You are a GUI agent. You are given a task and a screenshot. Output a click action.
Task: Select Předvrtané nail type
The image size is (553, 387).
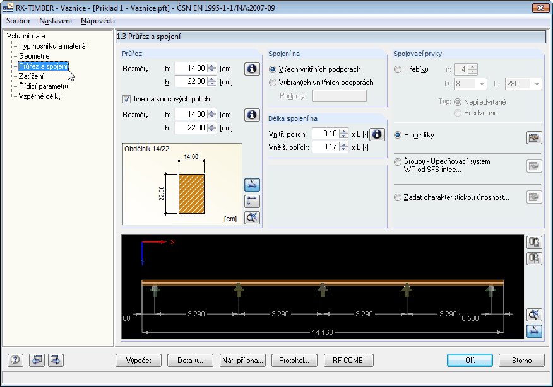pyautogui.click(x=458, y=113)
